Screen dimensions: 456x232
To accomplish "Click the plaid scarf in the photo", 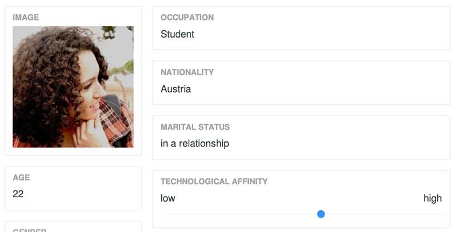I will pos(117,124).
